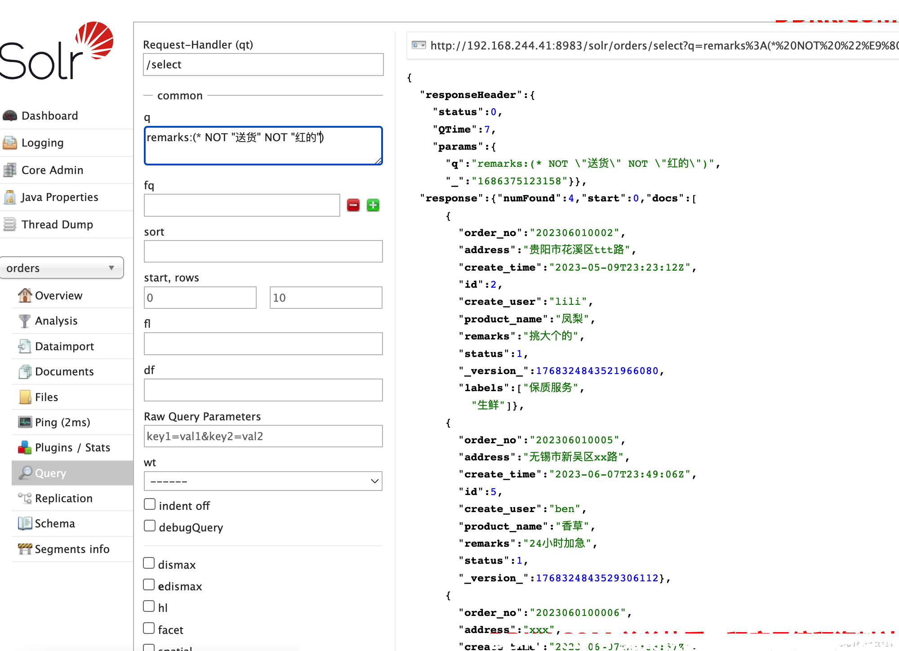Open Java Properties page
This screenshot has width=899, height=651.
(59, 197)
